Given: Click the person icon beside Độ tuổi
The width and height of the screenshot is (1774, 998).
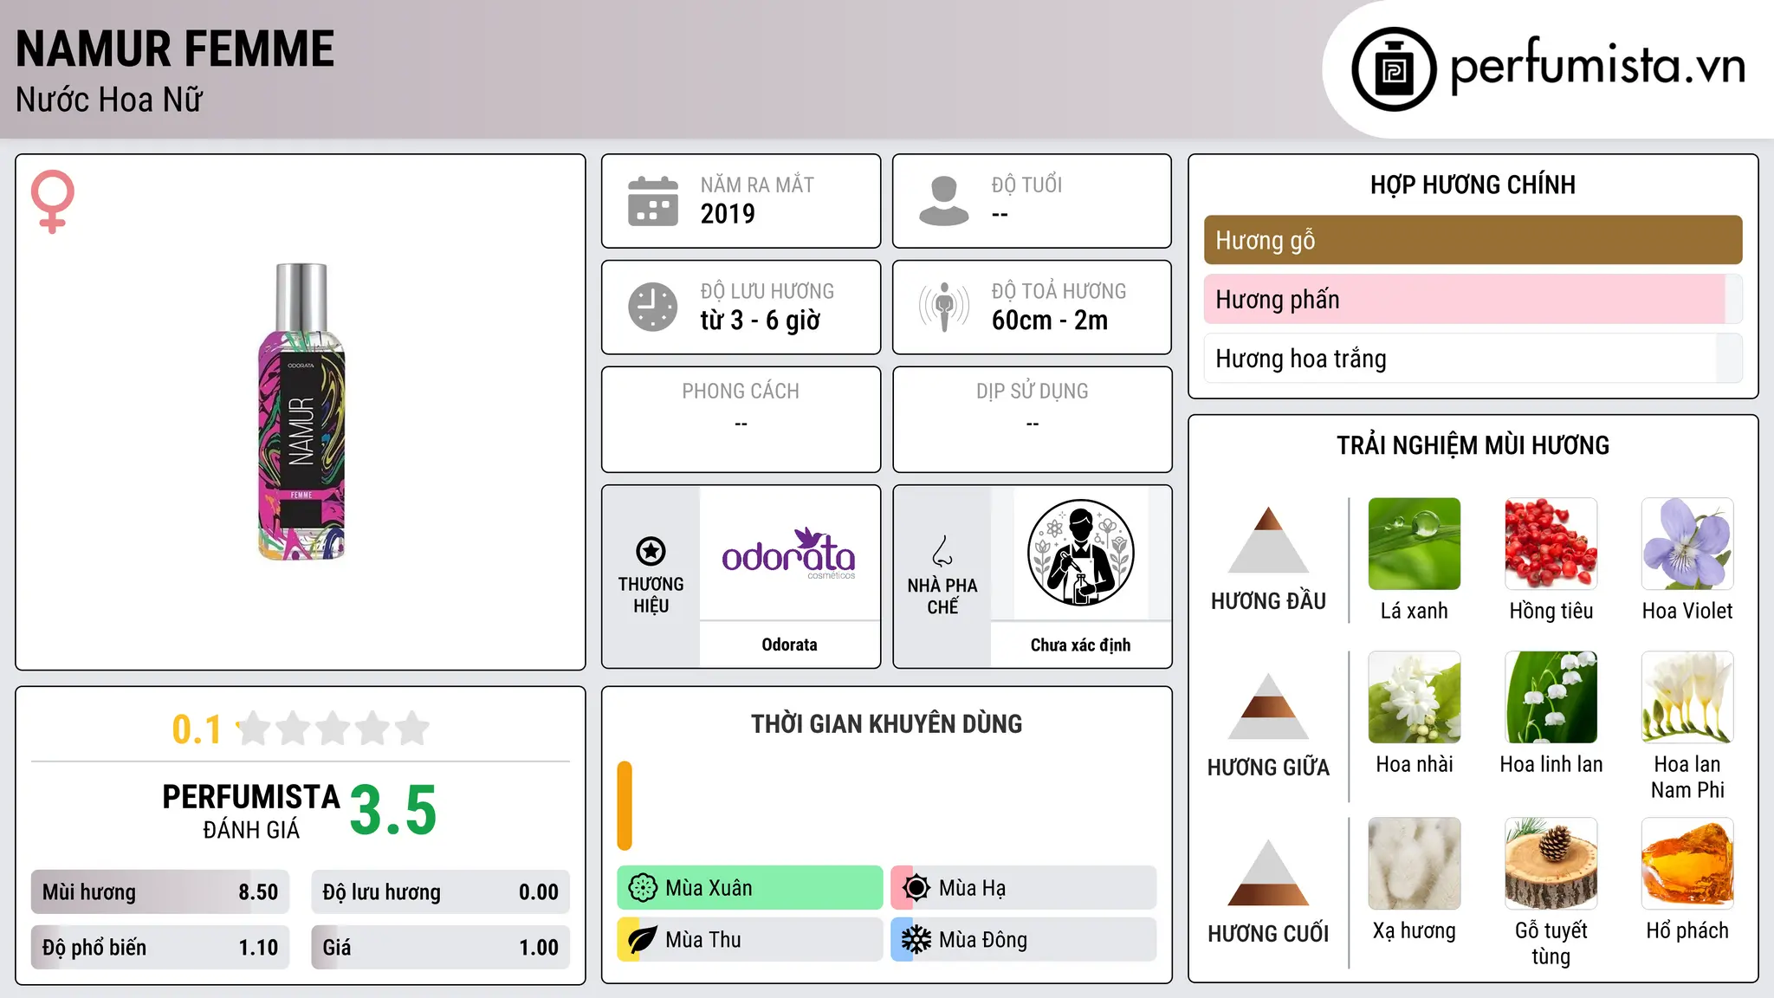Looking at the screenshot, I should coord(943,201).
